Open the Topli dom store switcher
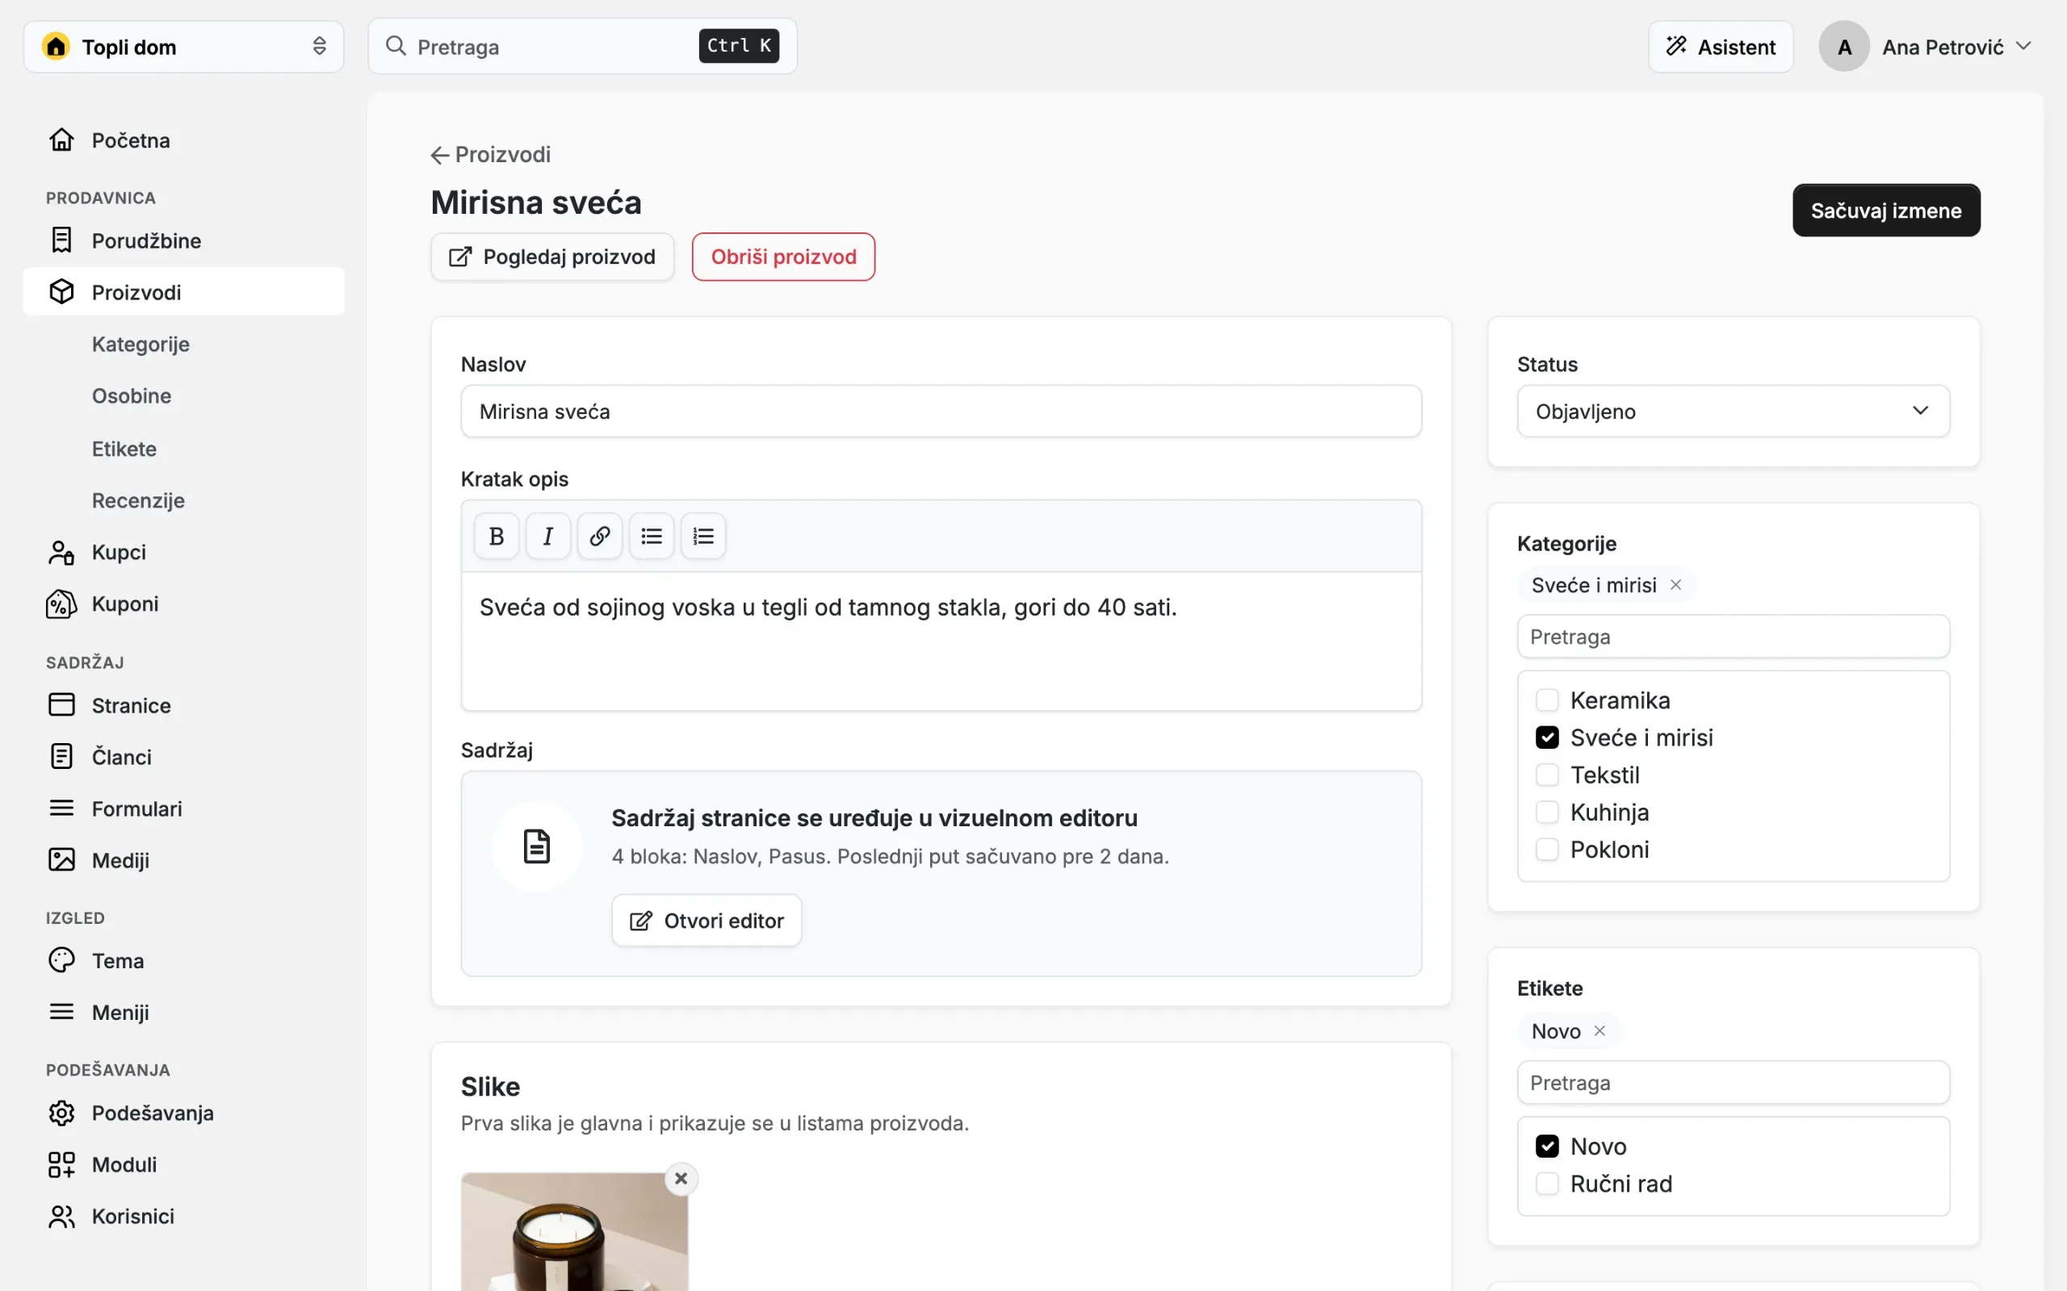The width and height of the screenshot is (2067, 1291). click(x=183, y=47)
